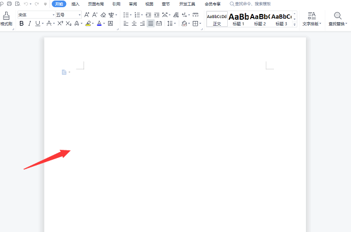Click the justify alignment icon
Viewport: 351px width, 232px height.
coord(151,23)
